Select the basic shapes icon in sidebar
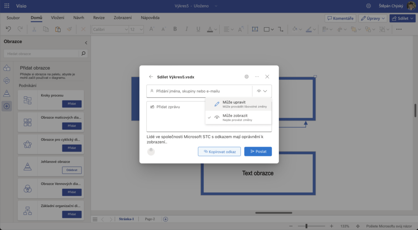Screen dimensions: 418x230 pos(7,68)
